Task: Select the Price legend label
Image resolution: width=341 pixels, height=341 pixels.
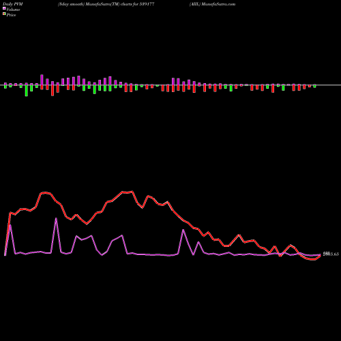Action: [11, 15]
